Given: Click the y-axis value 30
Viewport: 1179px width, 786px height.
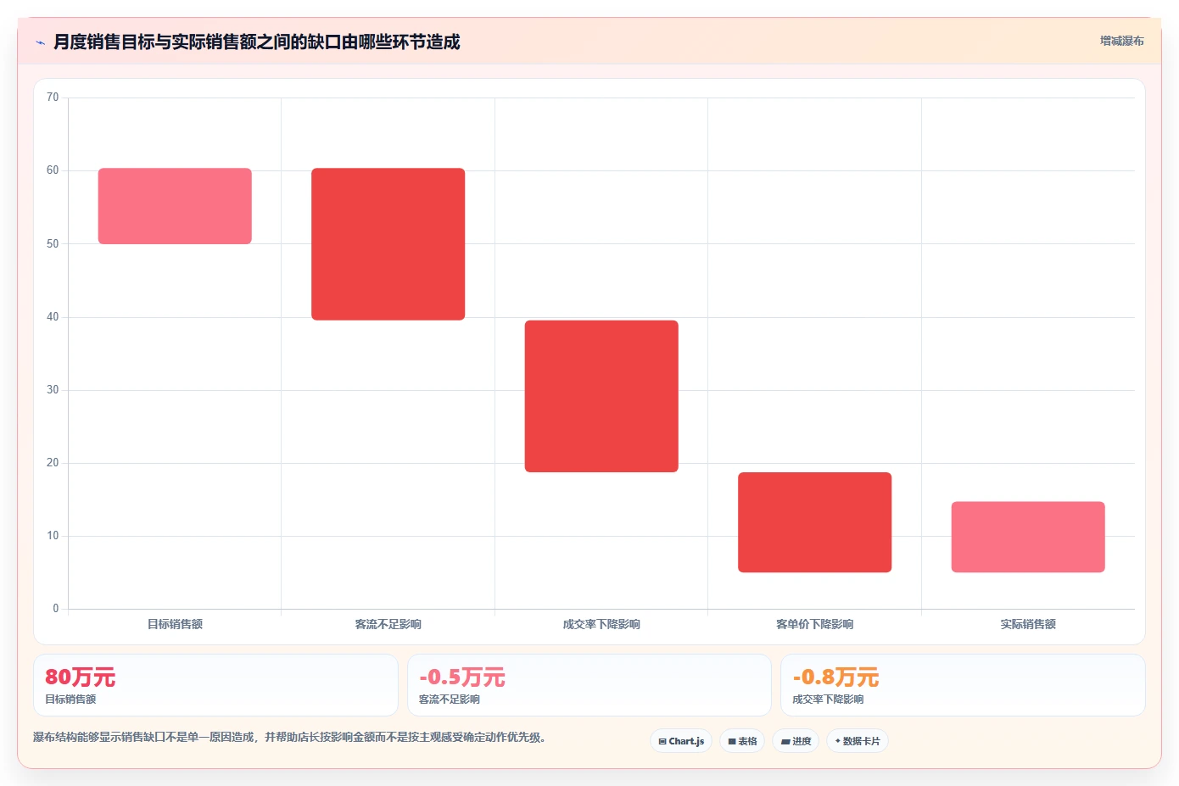Looking at the screenshot, I should click(x=53, y=390).
